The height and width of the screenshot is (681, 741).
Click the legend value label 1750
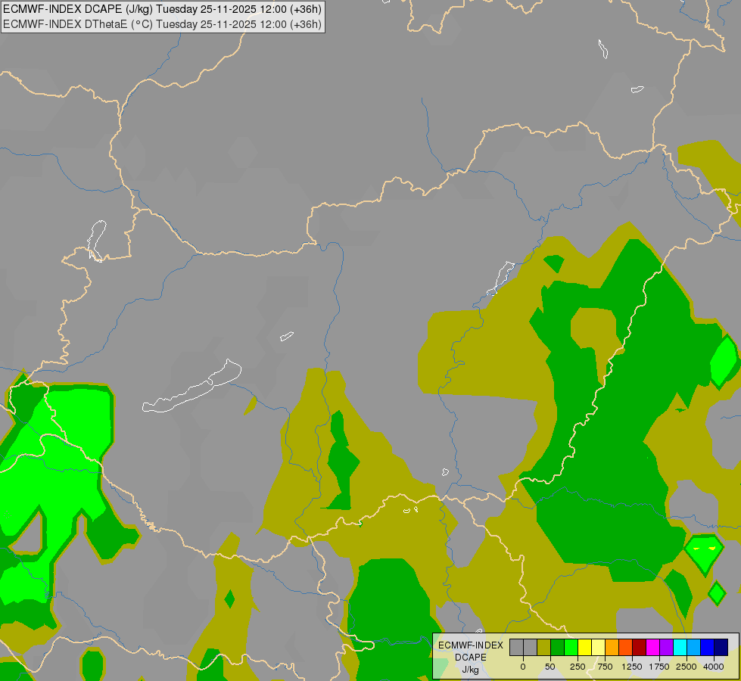[x=659, y=667]
